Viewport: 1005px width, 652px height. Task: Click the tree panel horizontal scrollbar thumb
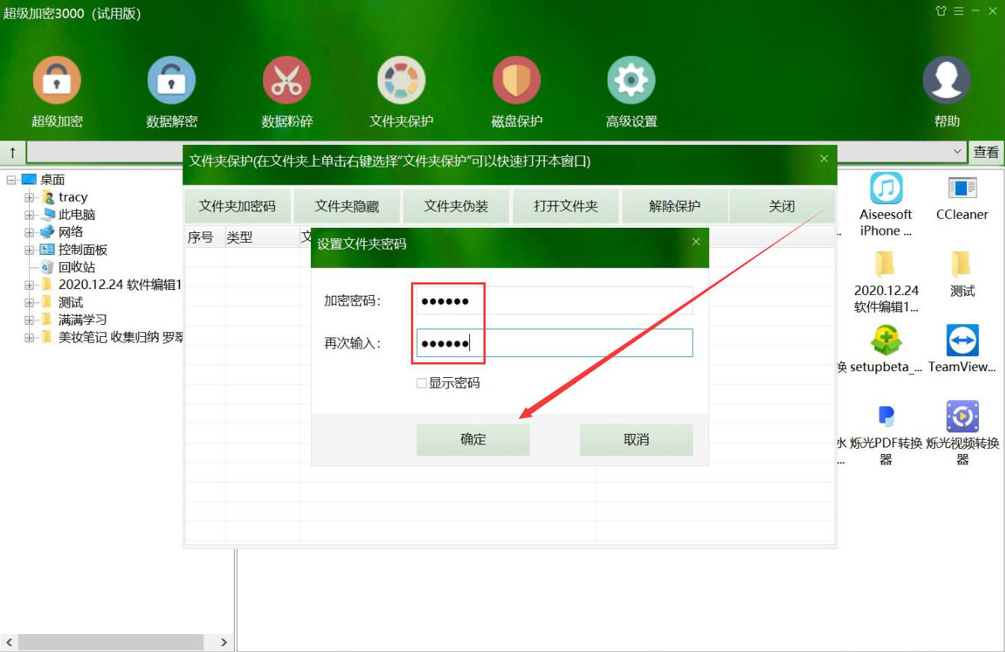click(111, 642)
